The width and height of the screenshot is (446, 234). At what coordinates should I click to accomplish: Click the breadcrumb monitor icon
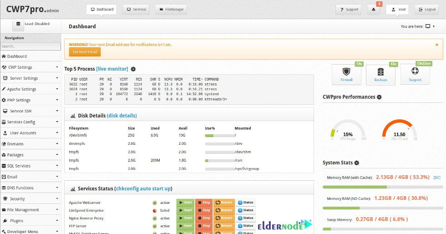click(x=428, y=26)
